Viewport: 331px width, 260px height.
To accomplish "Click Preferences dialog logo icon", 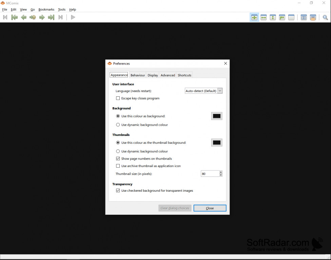I will point(110,63).
